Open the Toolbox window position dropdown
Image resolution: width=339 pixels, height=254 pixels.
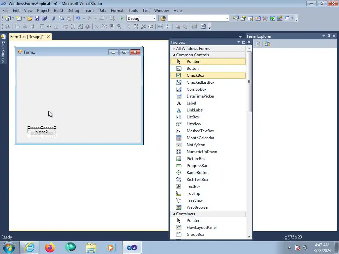click(238, 42)
